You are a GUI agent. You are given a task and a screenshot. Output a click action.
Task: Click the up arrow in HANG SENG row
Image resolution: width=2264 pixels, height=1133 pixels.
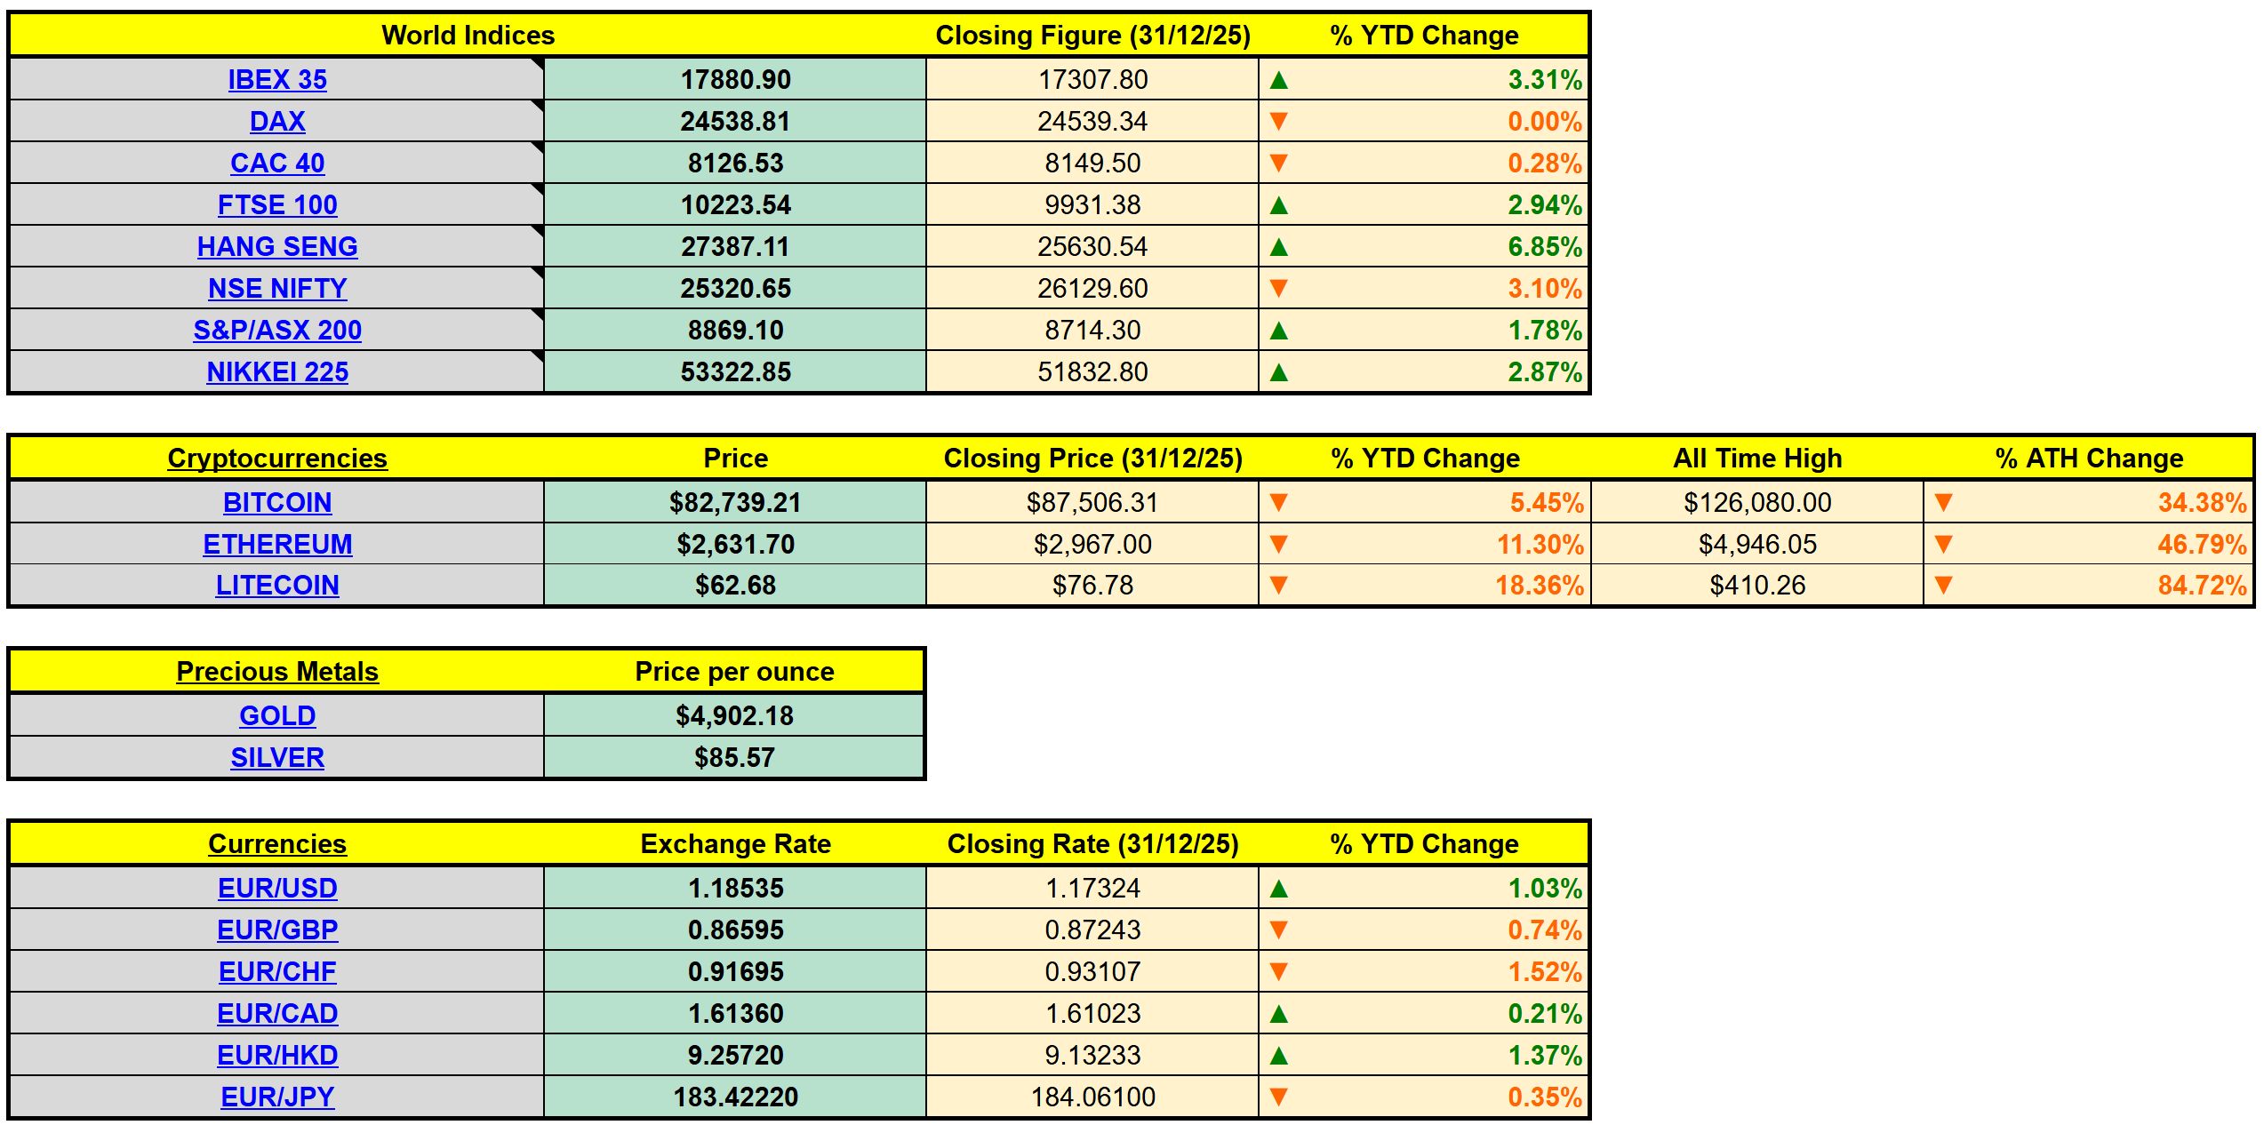1278,247
